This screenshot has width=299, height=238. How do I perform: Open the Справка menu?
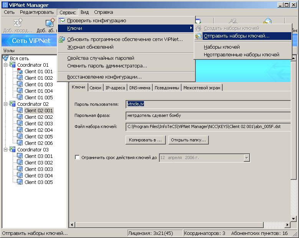point(103,12)
